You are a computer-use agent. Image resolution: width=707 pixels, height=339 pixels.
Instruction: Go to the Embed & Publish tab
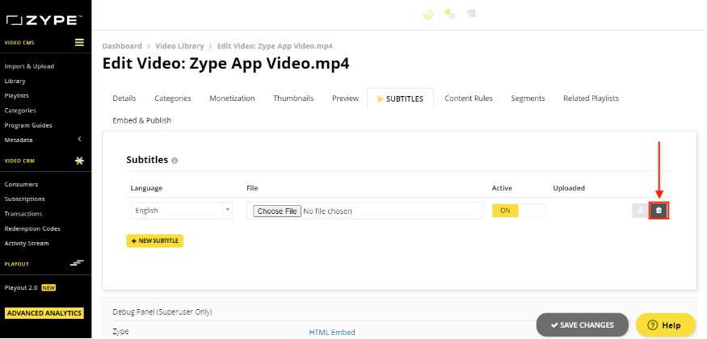pyautogui.click(x=141, y=120)
